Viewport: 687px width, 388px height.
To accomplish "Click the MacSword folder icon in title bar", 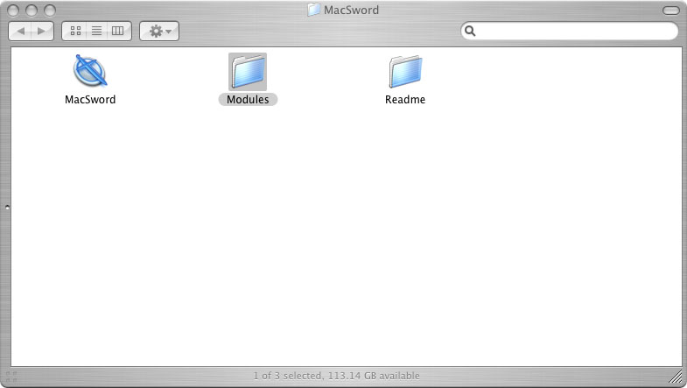I will pos(313,10).
